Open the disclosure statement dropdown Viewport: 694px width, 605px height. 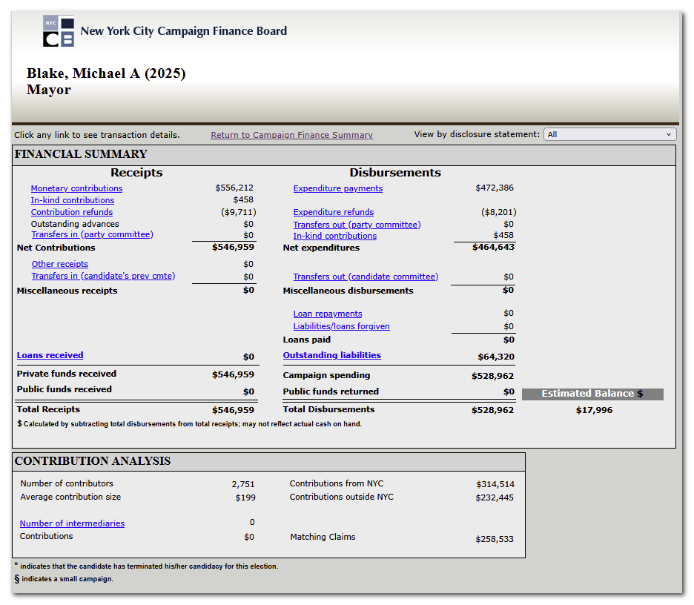pyautogui.click(x=610, y=134)
